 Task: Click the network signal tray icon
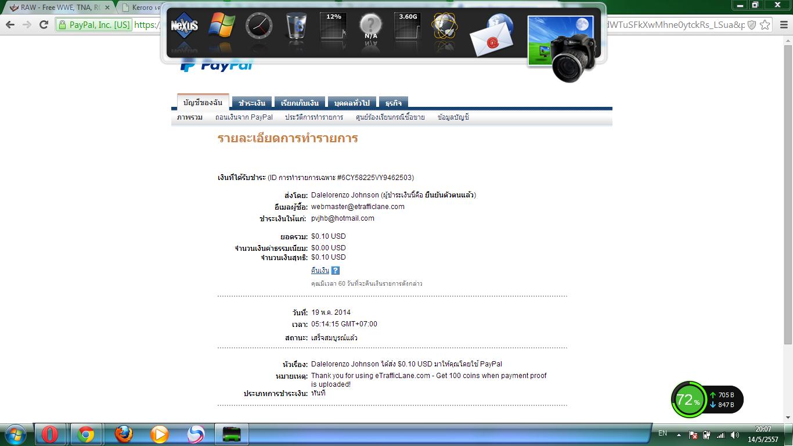(x=720, y=435)
